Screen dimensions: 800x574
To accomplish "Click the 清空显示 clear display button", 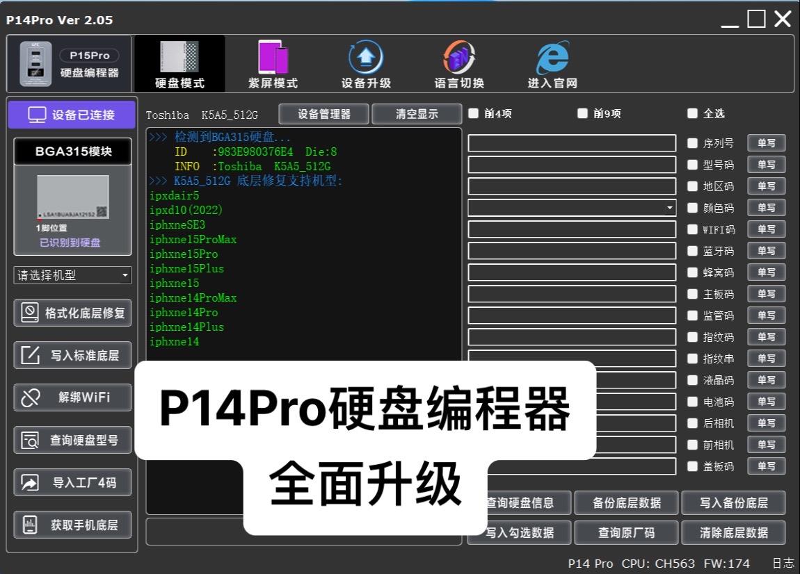I will pyautogui.click(x=417, y=114).
